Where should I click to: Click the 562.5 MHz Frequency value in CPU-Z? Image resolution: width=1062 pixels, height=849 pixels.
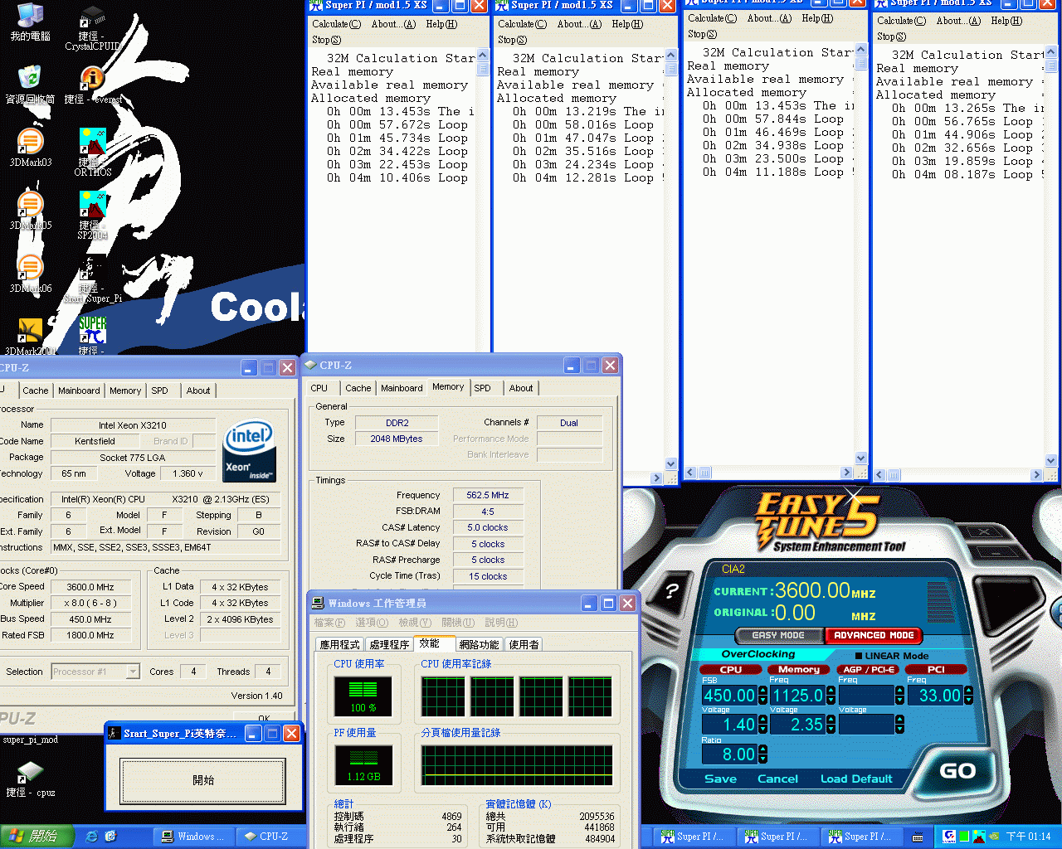(x=488, y=495)
